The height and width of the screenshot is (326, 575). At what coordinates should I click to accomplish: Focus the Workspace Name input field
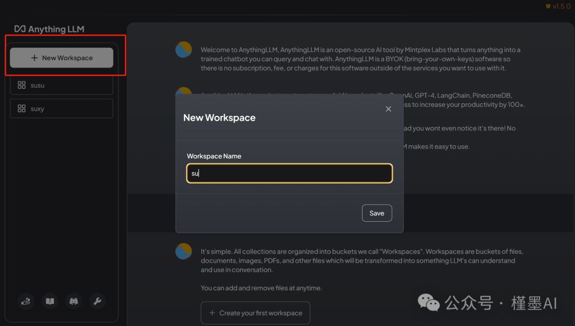coord(289,173)
